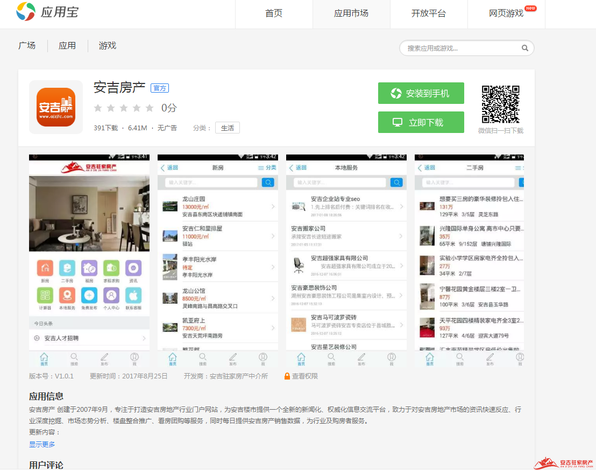Viewport: 596px width, 470px height.
Task: Click the 二手房 icon in first screenshot
Action: point(67,268)
